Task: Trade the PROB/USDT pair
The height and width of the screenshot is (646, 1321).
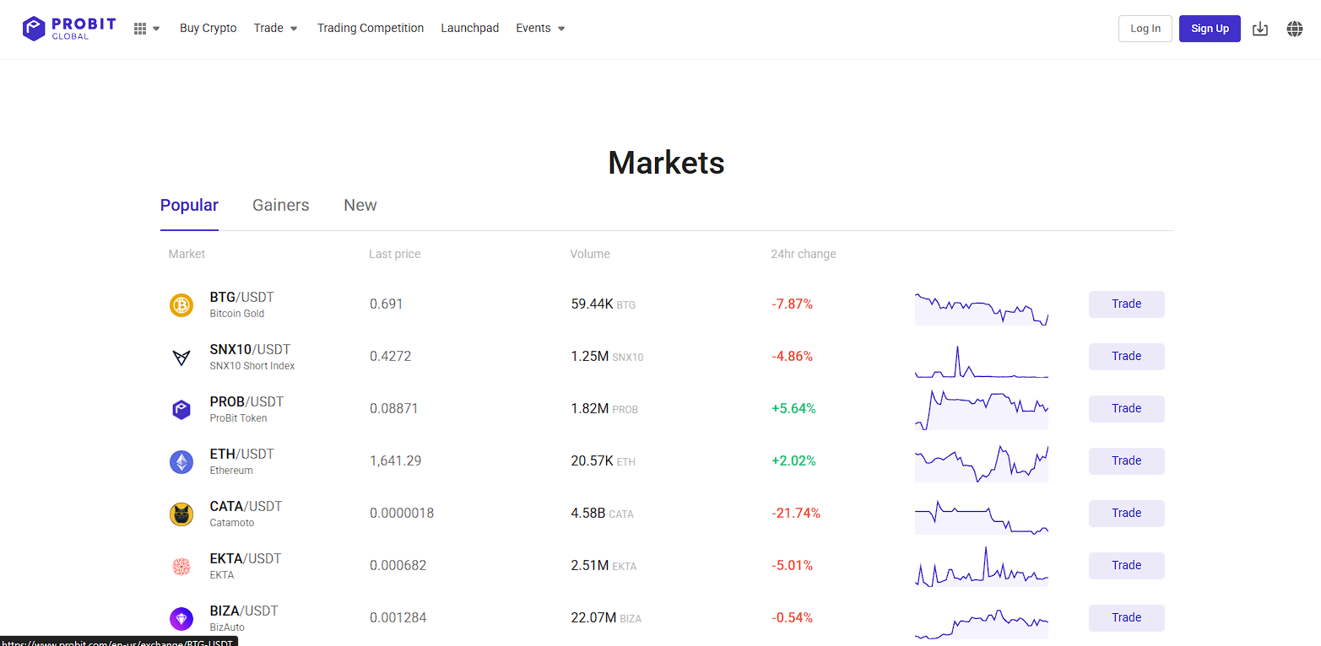Action: [1127, 409]
